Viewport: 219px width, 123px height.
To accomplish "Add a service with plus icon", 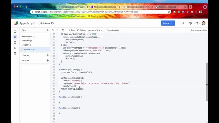I will click(x=48, y=60).
